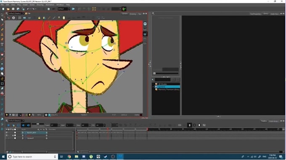
Task: Switch to the Drawing view tab
Action: point(133,14)
